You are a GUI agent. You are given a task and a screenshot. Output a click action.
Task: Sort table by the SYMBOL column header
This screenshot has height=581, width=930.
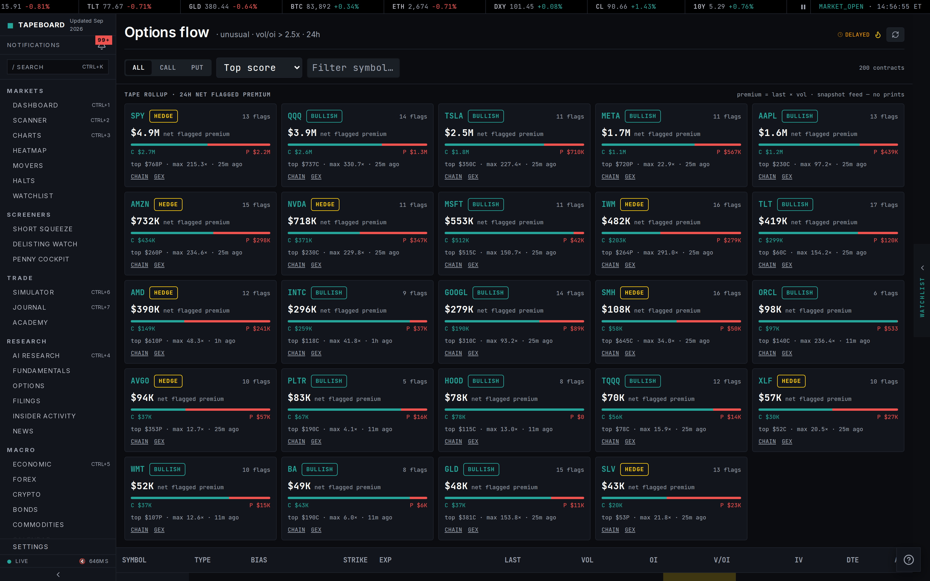tap(134, 560)
